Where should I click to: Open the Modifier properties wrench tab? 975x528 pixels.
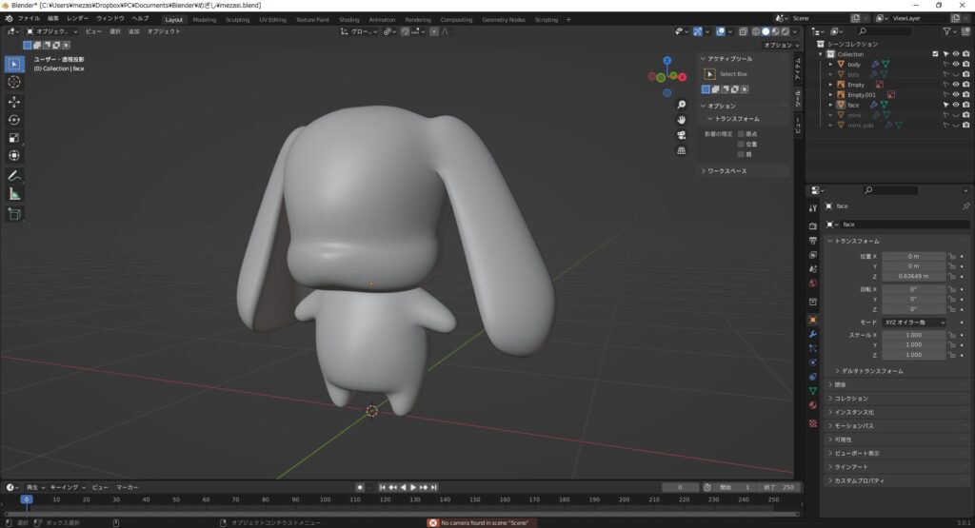coord(812,334)
